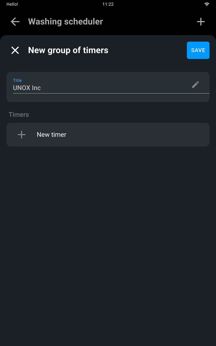Click empty space right of New timer row
The width and height of the screenshot is (216, 346).
[138, 135]
